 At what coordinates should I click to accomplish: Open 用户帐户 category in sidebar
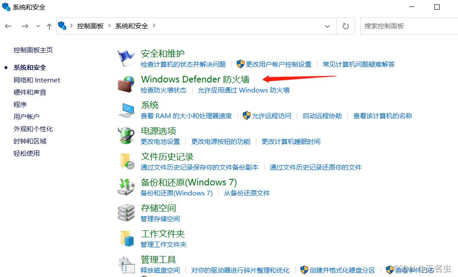pos(26,117)
